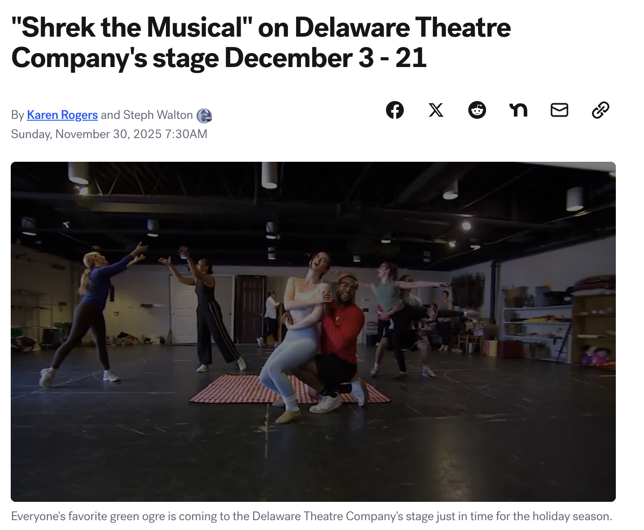Screen dimensions: 644x530
Task: Copy the article link with chain icon
Action: pyautogui.click(x=601, y=110)
